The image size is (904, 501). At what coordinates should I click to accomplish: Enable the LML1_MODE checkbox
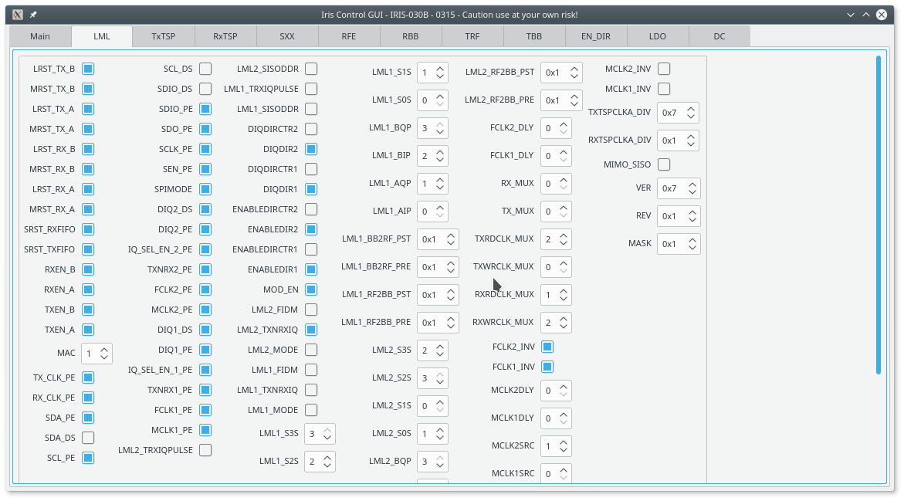[311, 410]
